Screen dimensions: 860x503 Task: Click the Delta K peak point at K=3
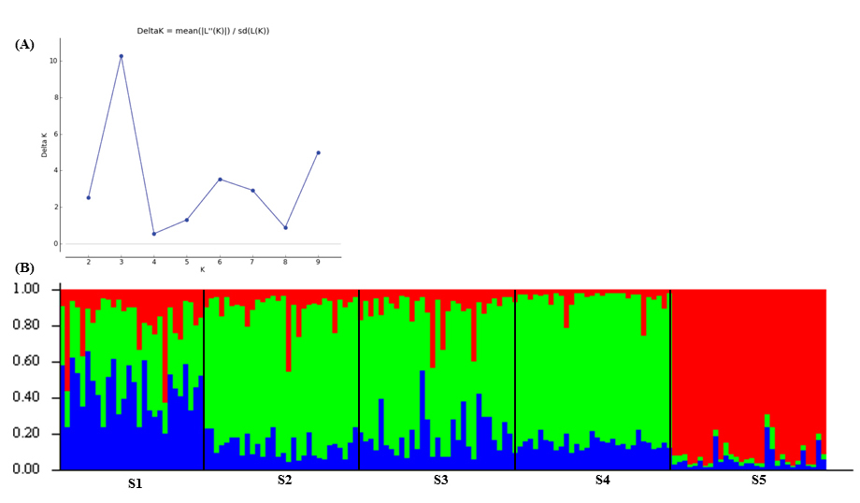(121, 56)
